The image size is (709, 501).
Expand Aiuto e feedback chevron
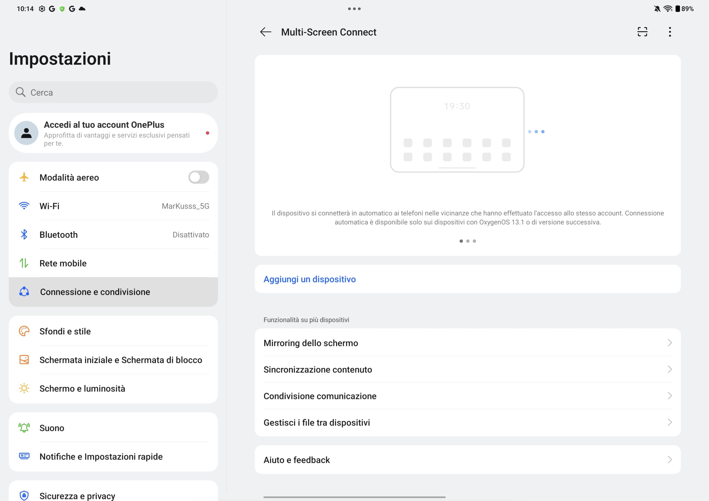click(x=669, y=460)
